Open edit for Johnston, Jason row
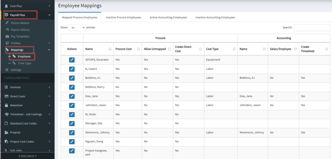 [x=72, y=105]
